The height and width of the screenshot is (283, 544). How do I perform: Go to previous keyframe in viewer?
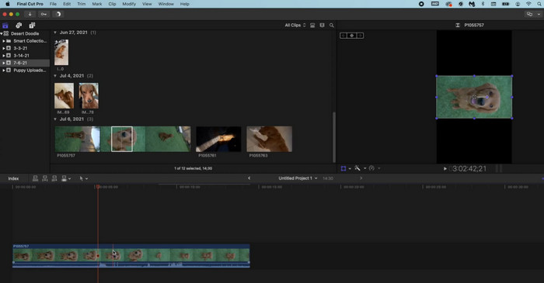[343, 36]
